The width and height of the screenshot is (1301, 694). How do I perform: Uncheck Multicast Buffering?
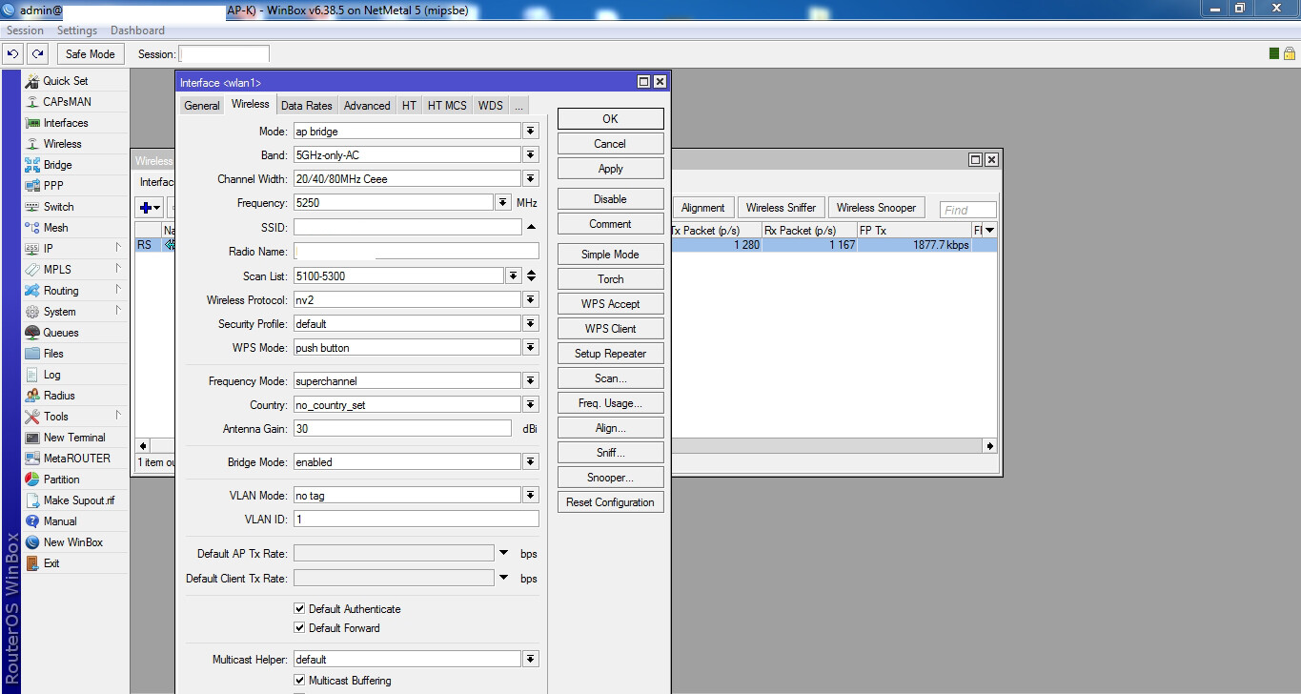click(299, 680)
